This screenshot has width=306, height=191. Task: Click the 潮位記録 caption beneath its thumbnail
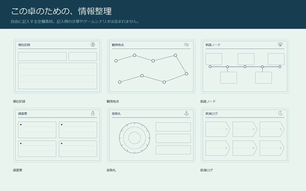point(19,101)
